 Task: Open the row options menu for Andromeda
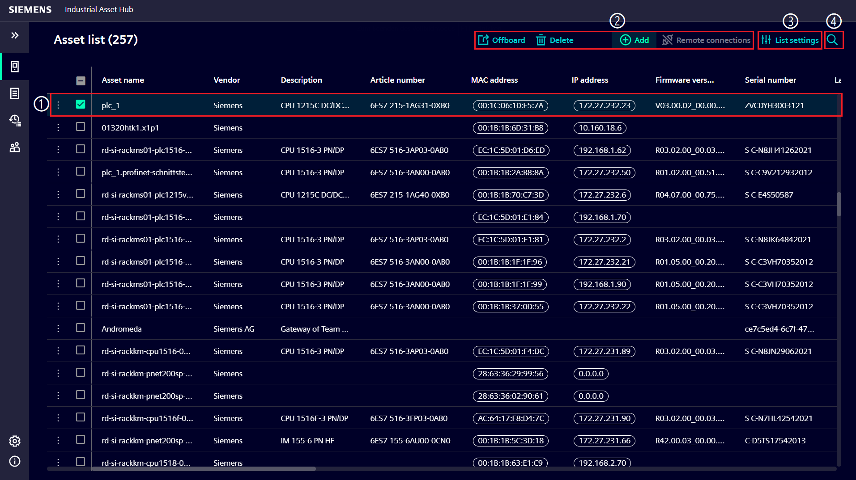(58, 328)
